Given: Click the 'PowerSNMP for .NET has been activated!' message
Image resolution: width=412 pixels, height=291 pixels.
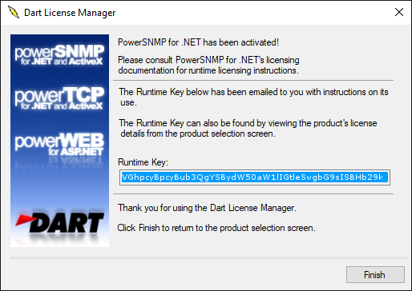Looking at the screenshot, I should [198, 42].
